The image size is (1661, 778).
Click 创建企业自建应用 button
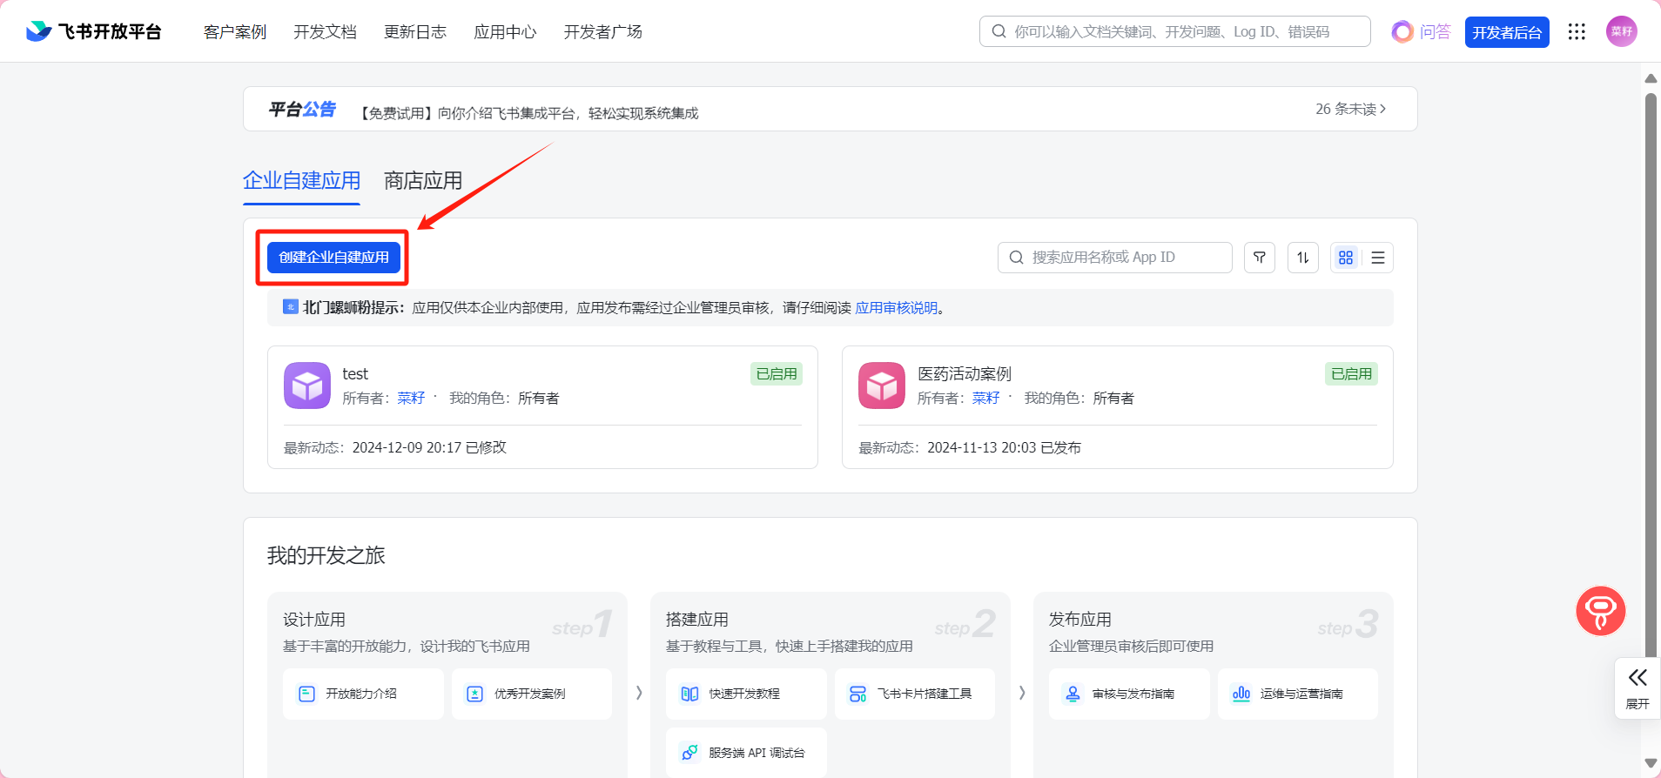333,258
